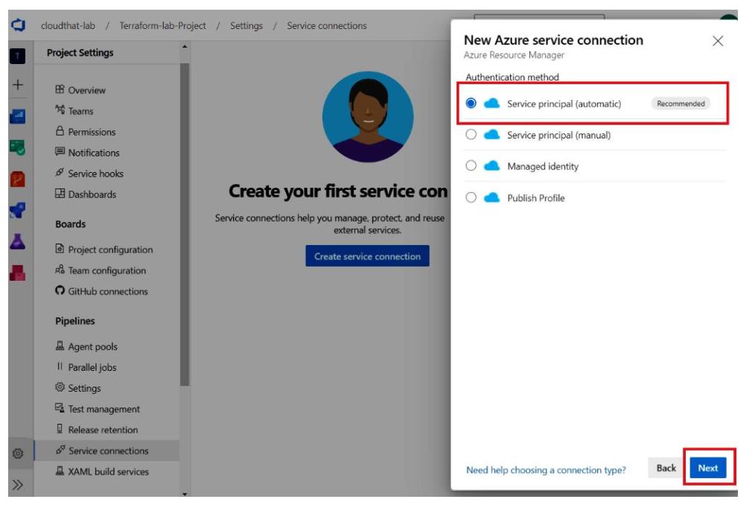Click the Pipelines section heading
Viewport: 755px width, 505px height.
tap(75, 321)
